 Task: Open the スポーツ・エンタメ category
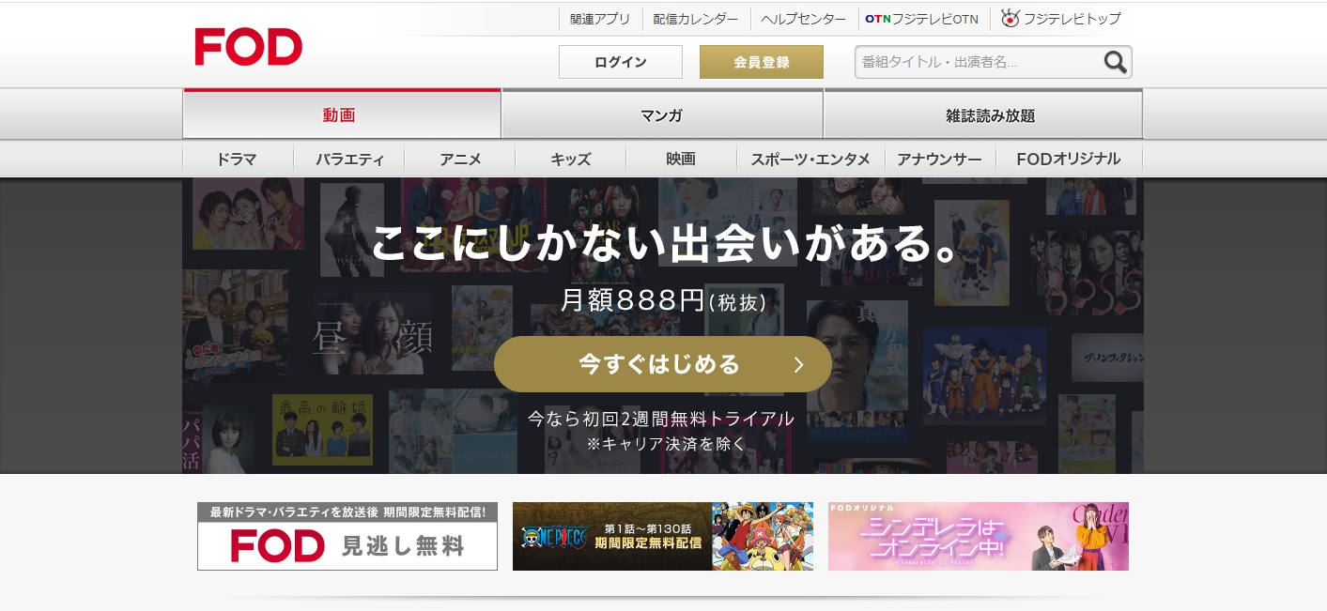(x=810, y=160)
